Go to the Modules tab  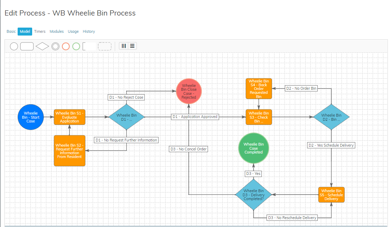click(57, 31)
